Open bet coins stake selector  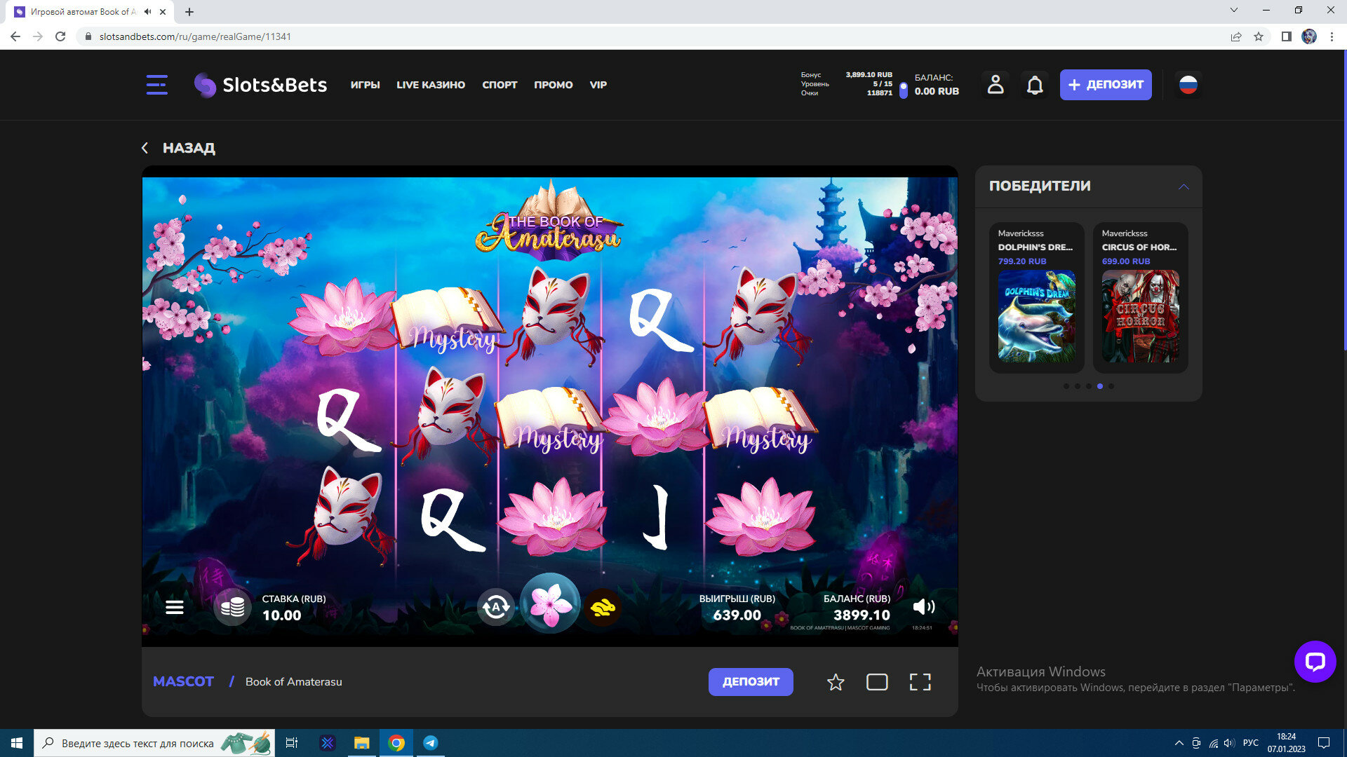click(232, 607)
